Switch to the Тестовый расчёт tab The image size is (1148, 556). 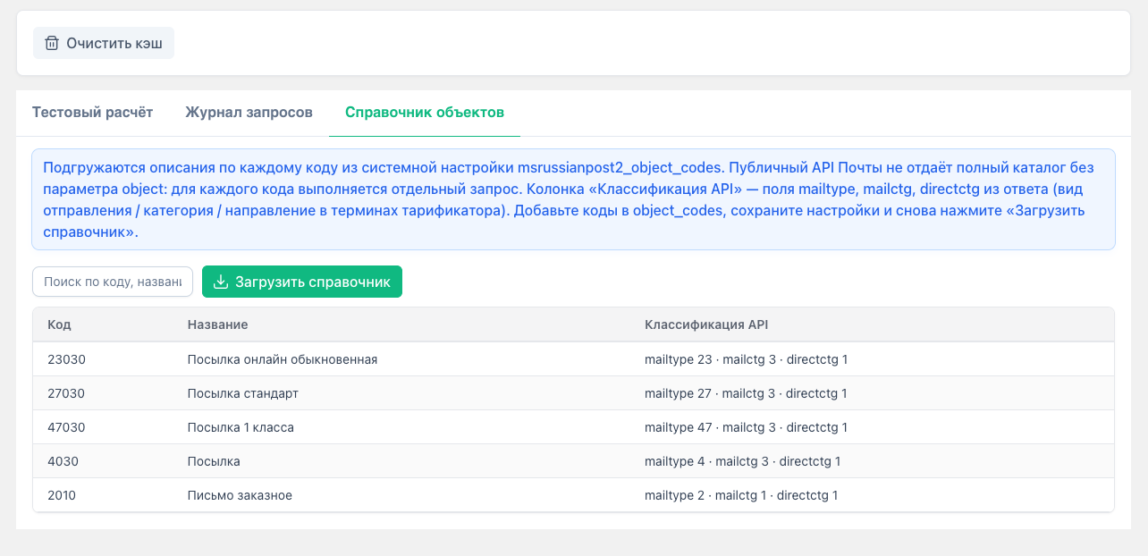coord(92,112)
